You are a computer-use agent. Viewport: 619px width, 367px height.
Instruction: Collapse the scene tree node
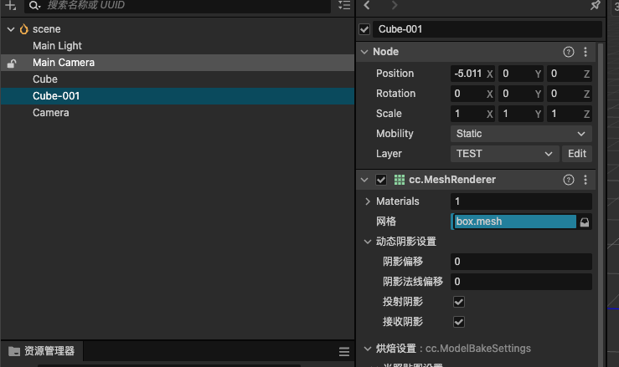tap(11, 29)
